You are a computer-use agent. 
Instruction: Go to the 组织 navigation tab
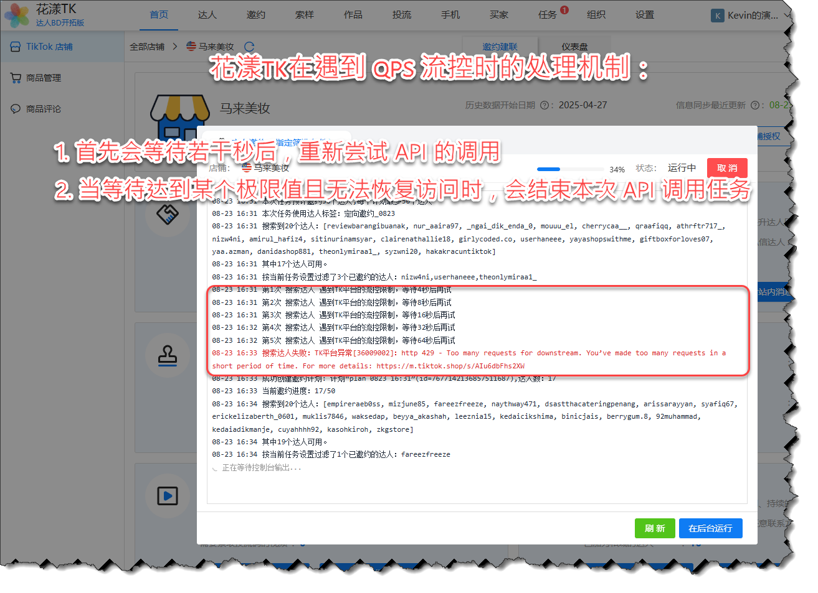pyautogui.click(x=596, y=15)
